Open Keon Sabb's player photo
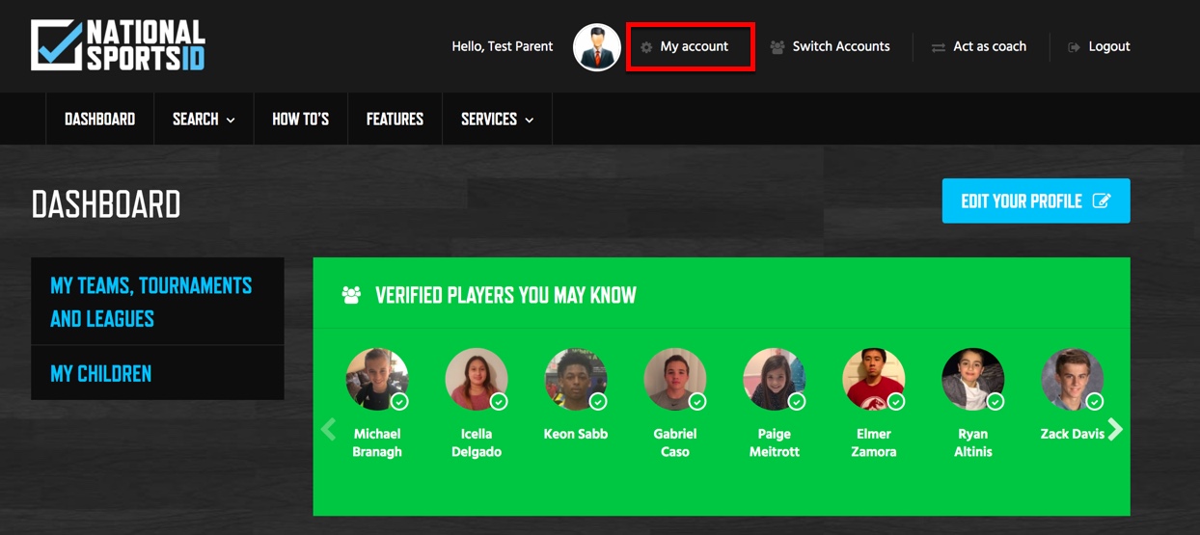Viewport: 1200px width, 535px height. pos(576,380)
